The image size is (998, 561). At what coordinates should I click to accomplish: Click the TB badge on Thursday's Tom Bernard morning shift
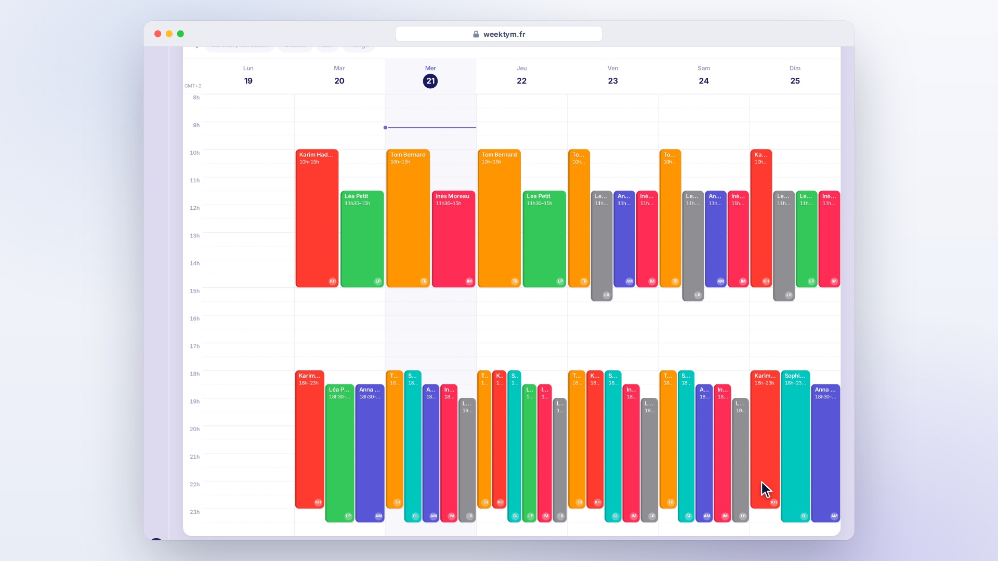click(515, 281)
